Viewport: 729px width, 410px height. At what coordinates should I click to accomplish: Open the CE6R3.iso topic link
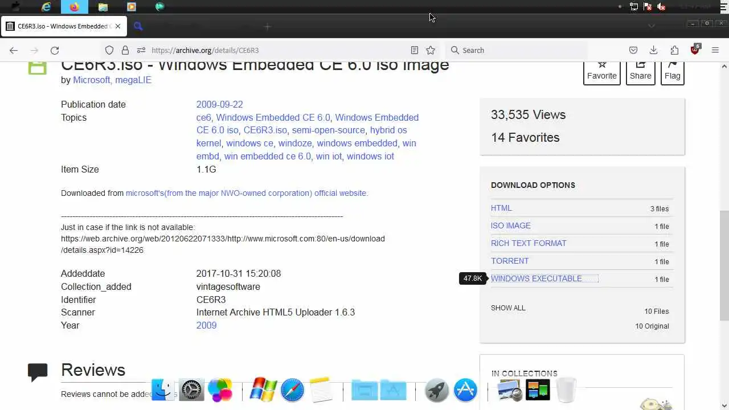click(265, 130)
